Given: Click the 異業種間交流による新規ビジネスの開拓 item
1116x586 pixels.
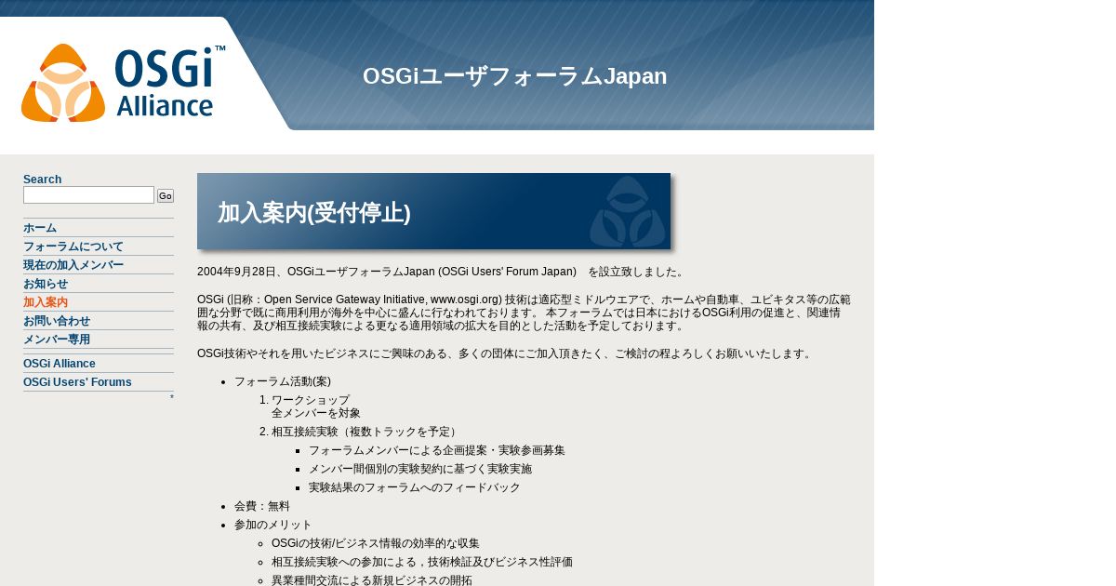Looking at the screenshot, I should point(372,579).
